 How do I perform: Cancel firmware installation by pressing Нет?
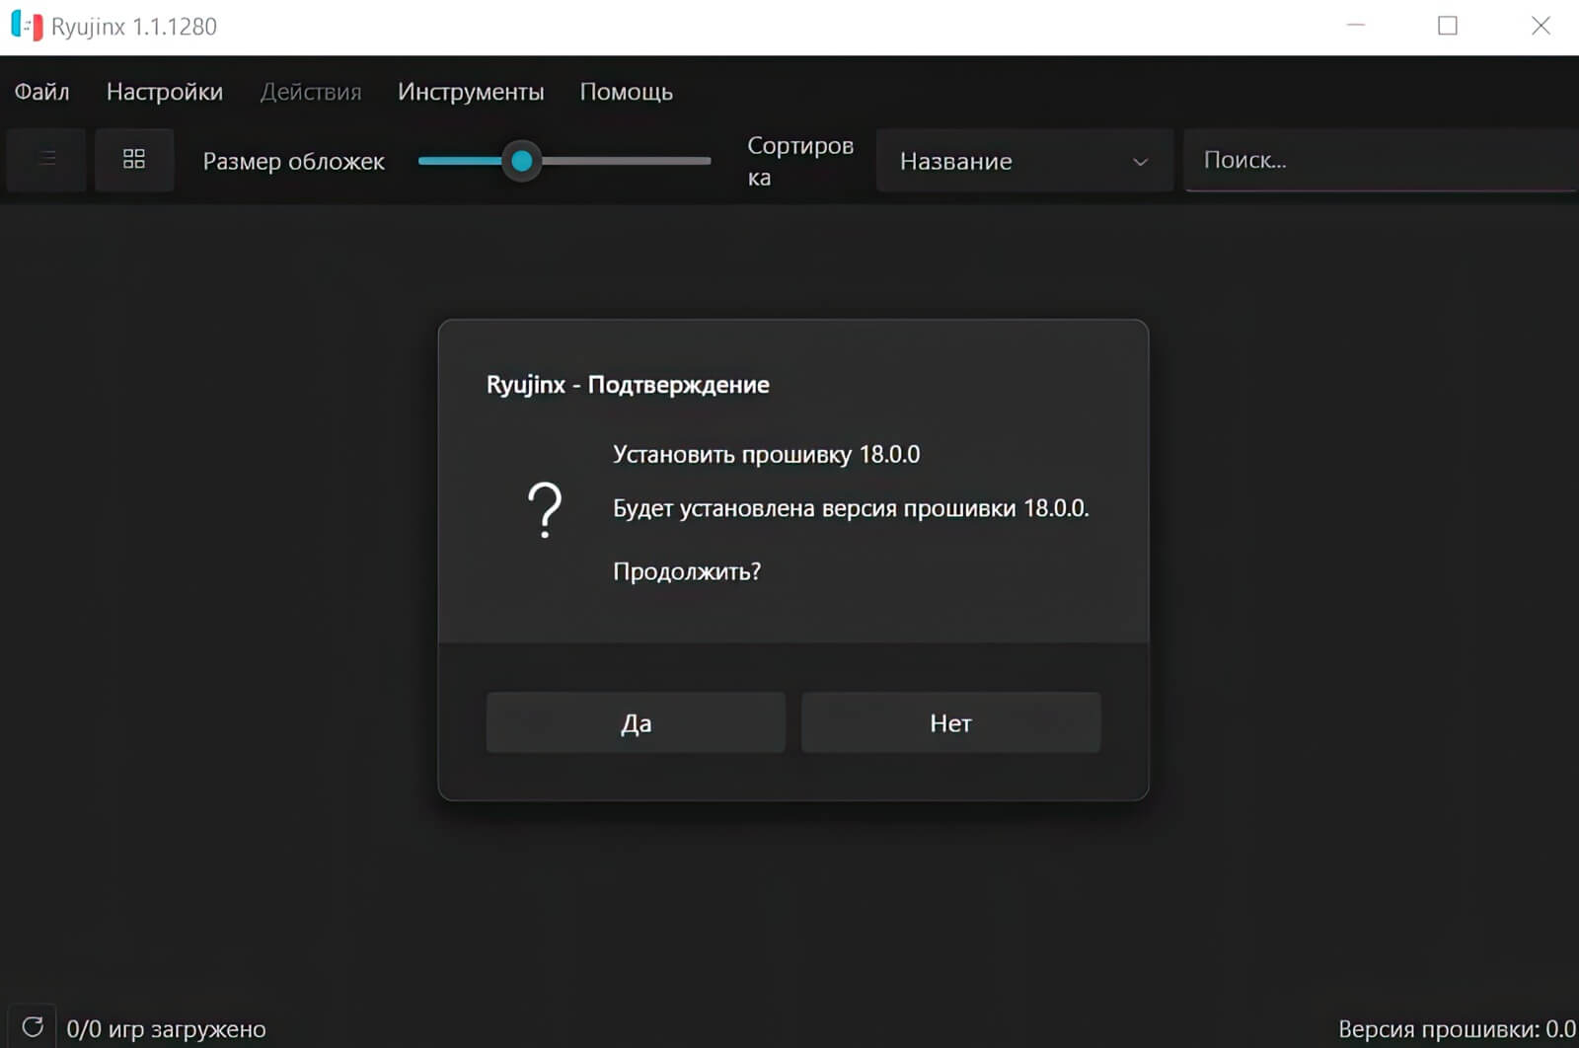[x=950, y=721]
